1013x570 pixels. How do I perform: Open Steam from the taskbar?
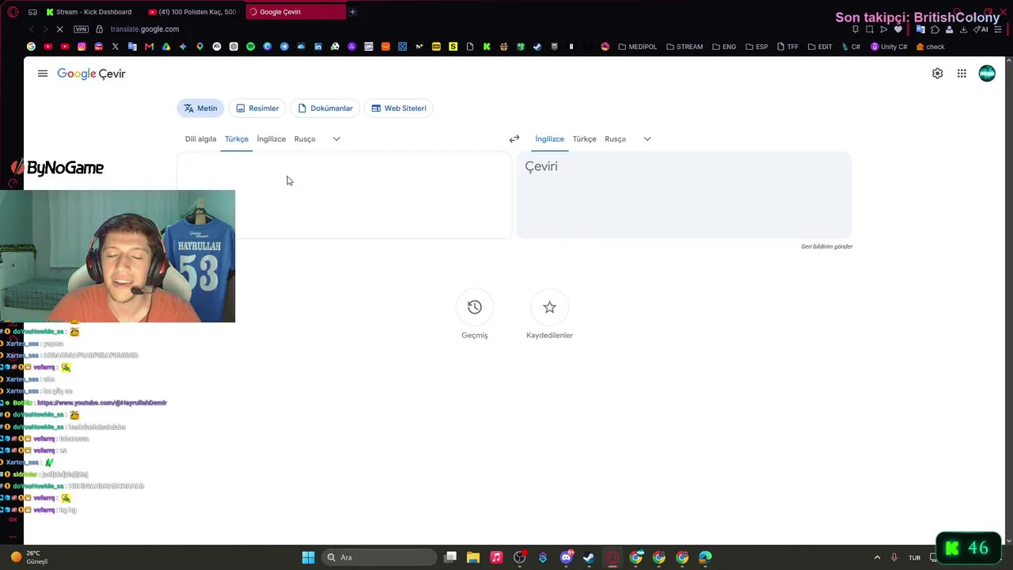[589, 557]
